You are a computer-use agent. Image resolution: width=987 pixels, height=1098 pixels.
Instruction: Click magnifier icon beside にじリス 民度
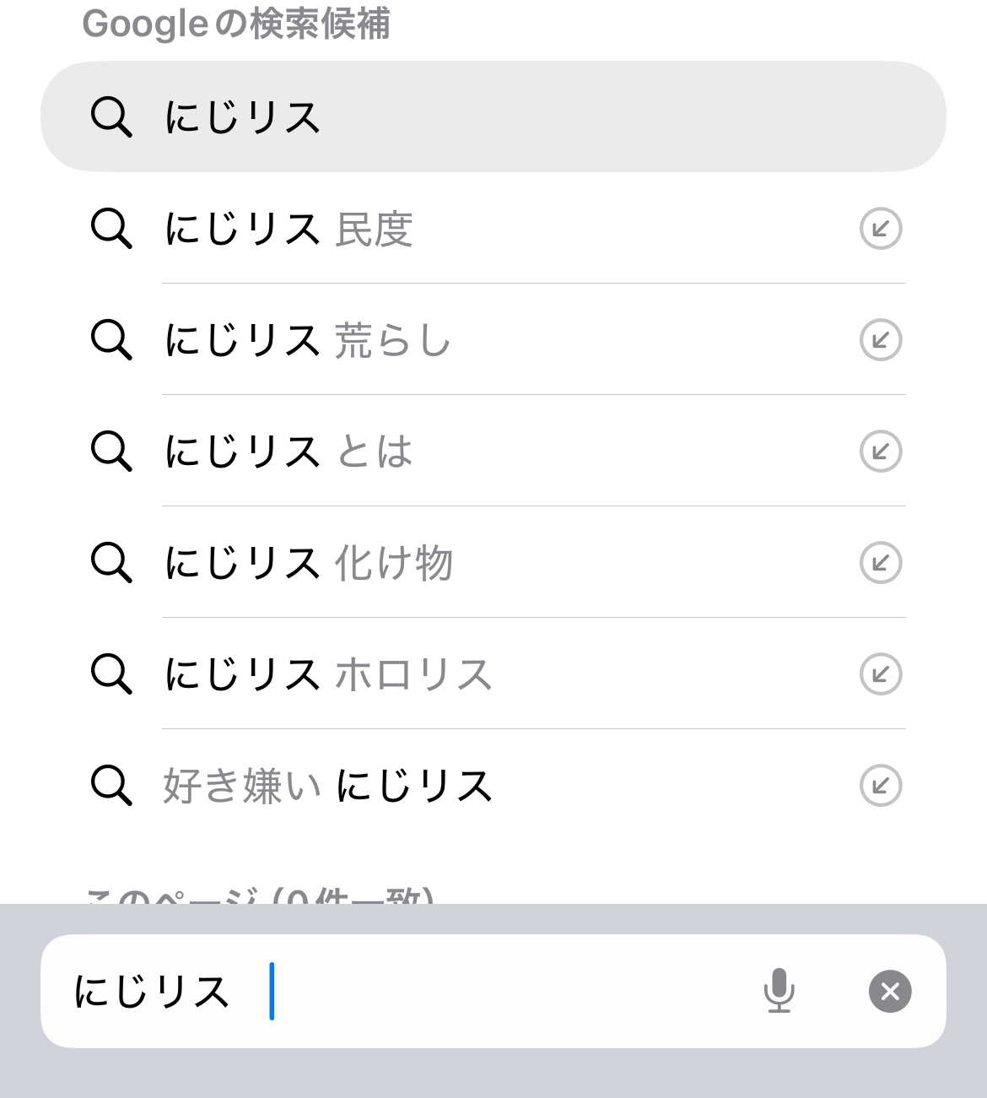click(111, 229)
